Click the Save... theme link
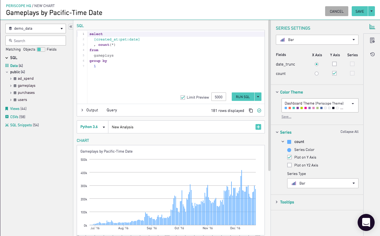Screen dimensions: 380x236 [286, 117]
